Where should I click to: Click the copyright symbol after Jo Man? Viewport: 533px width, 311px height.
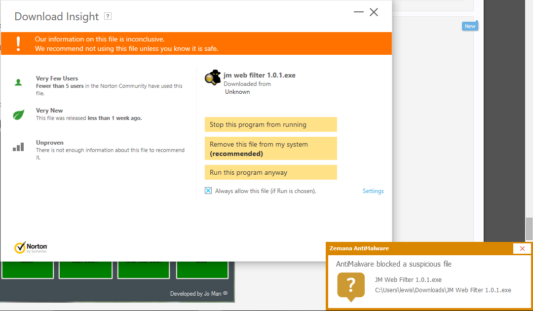[x=226, y=293]
